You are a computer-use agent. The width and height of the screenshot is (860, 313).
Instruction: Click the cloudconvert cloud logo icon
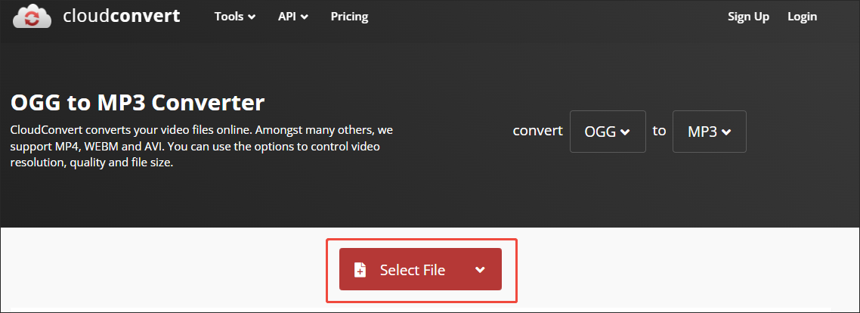[32, 16]
